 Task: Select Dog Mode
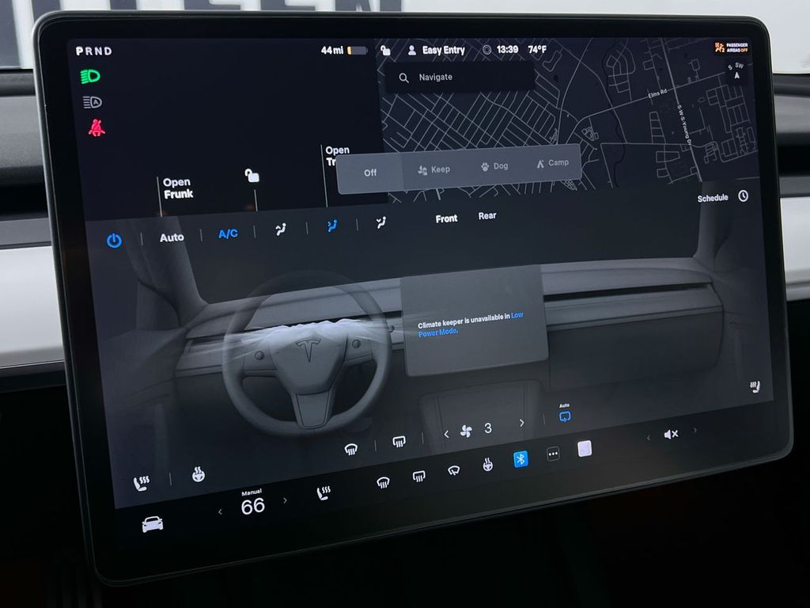click(x=494, y=167)
